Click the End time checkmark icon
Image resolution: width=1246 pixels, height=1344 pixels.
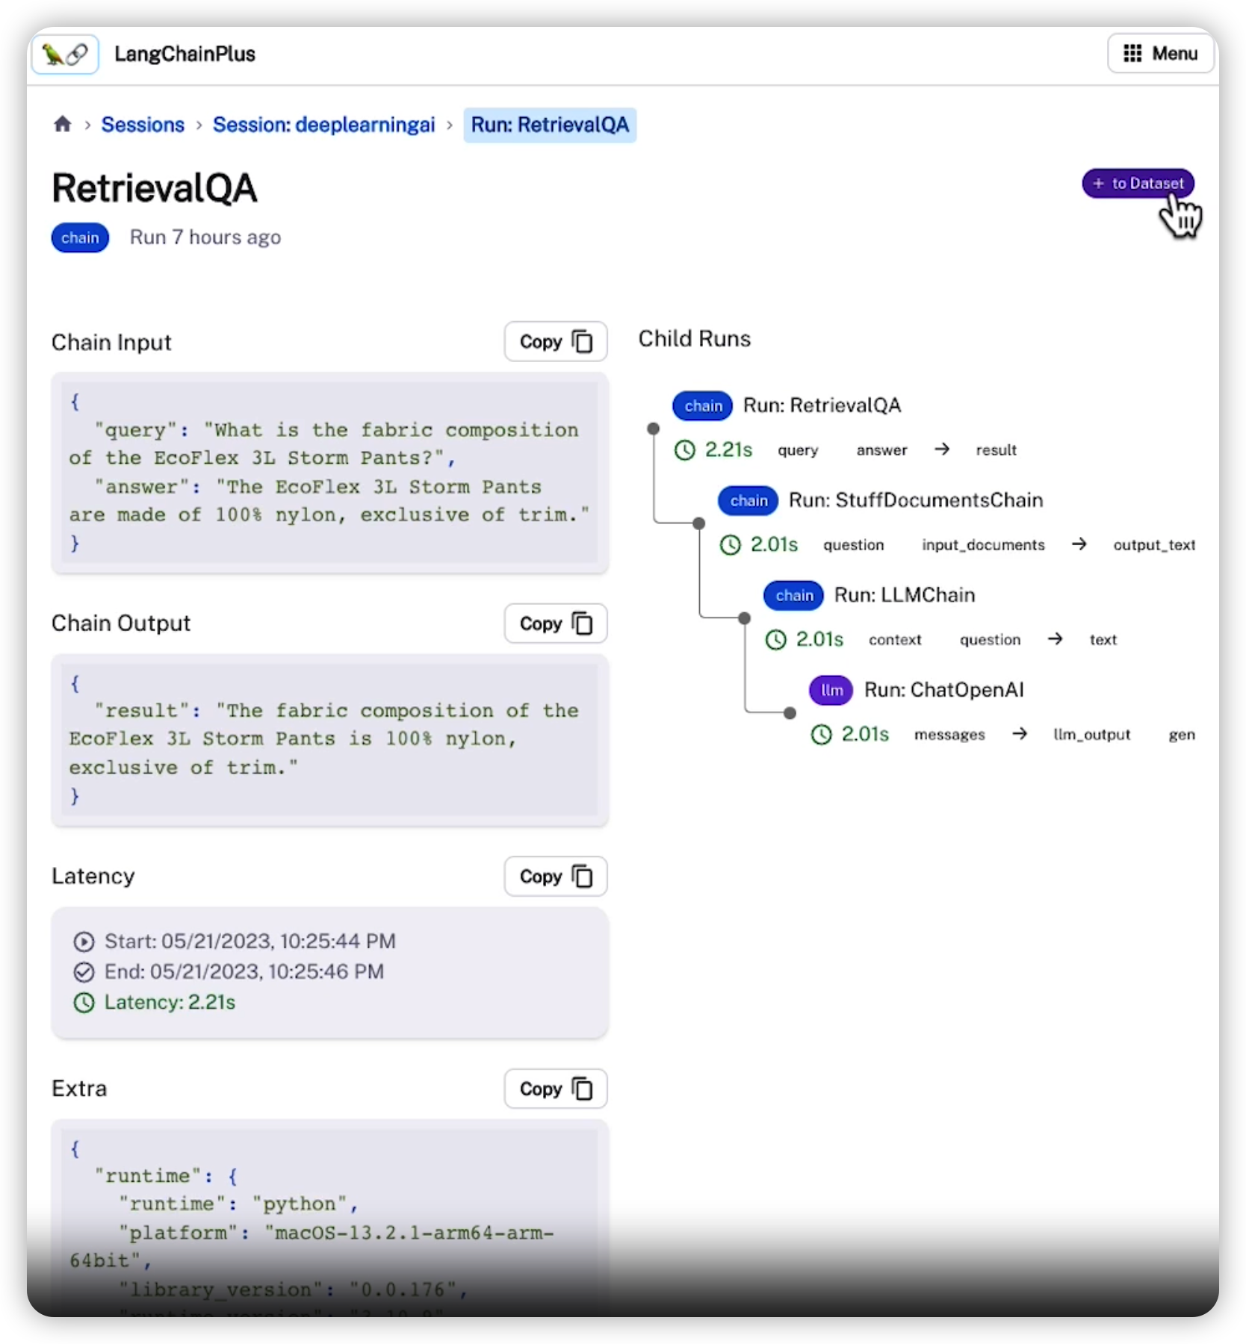click(84, 972)
